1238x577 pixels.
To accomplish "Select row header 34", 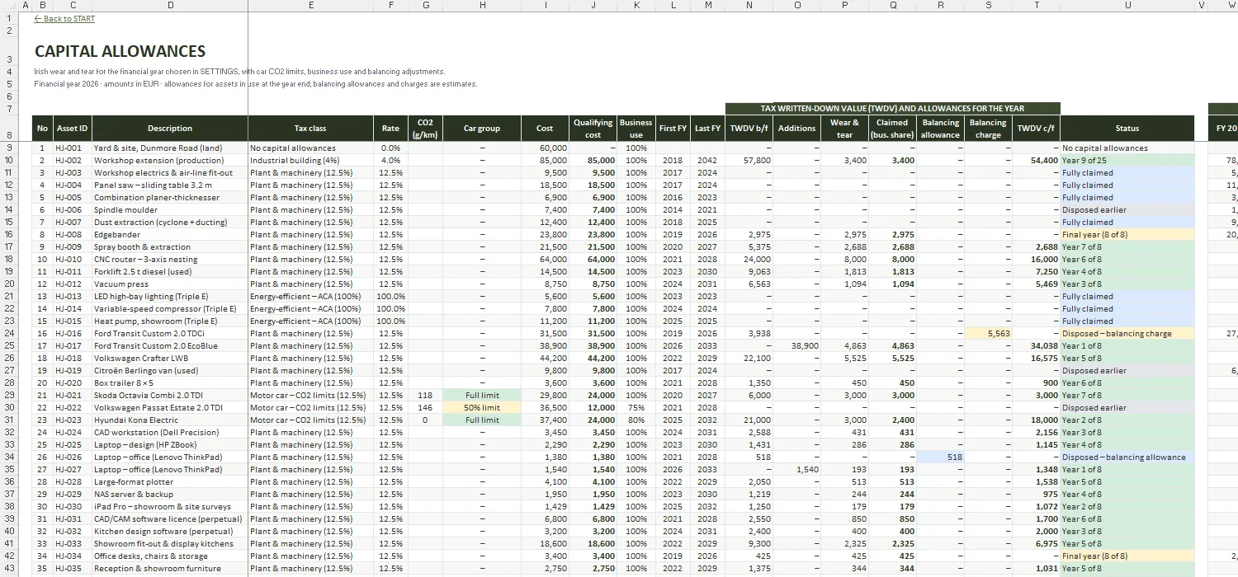I will pyautogui.click(x=9, y=457).
